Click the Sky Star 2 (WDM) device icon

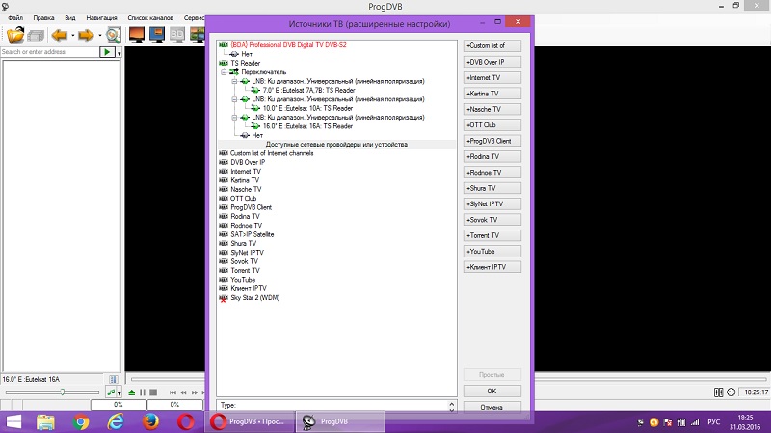[x=224, y=298]
